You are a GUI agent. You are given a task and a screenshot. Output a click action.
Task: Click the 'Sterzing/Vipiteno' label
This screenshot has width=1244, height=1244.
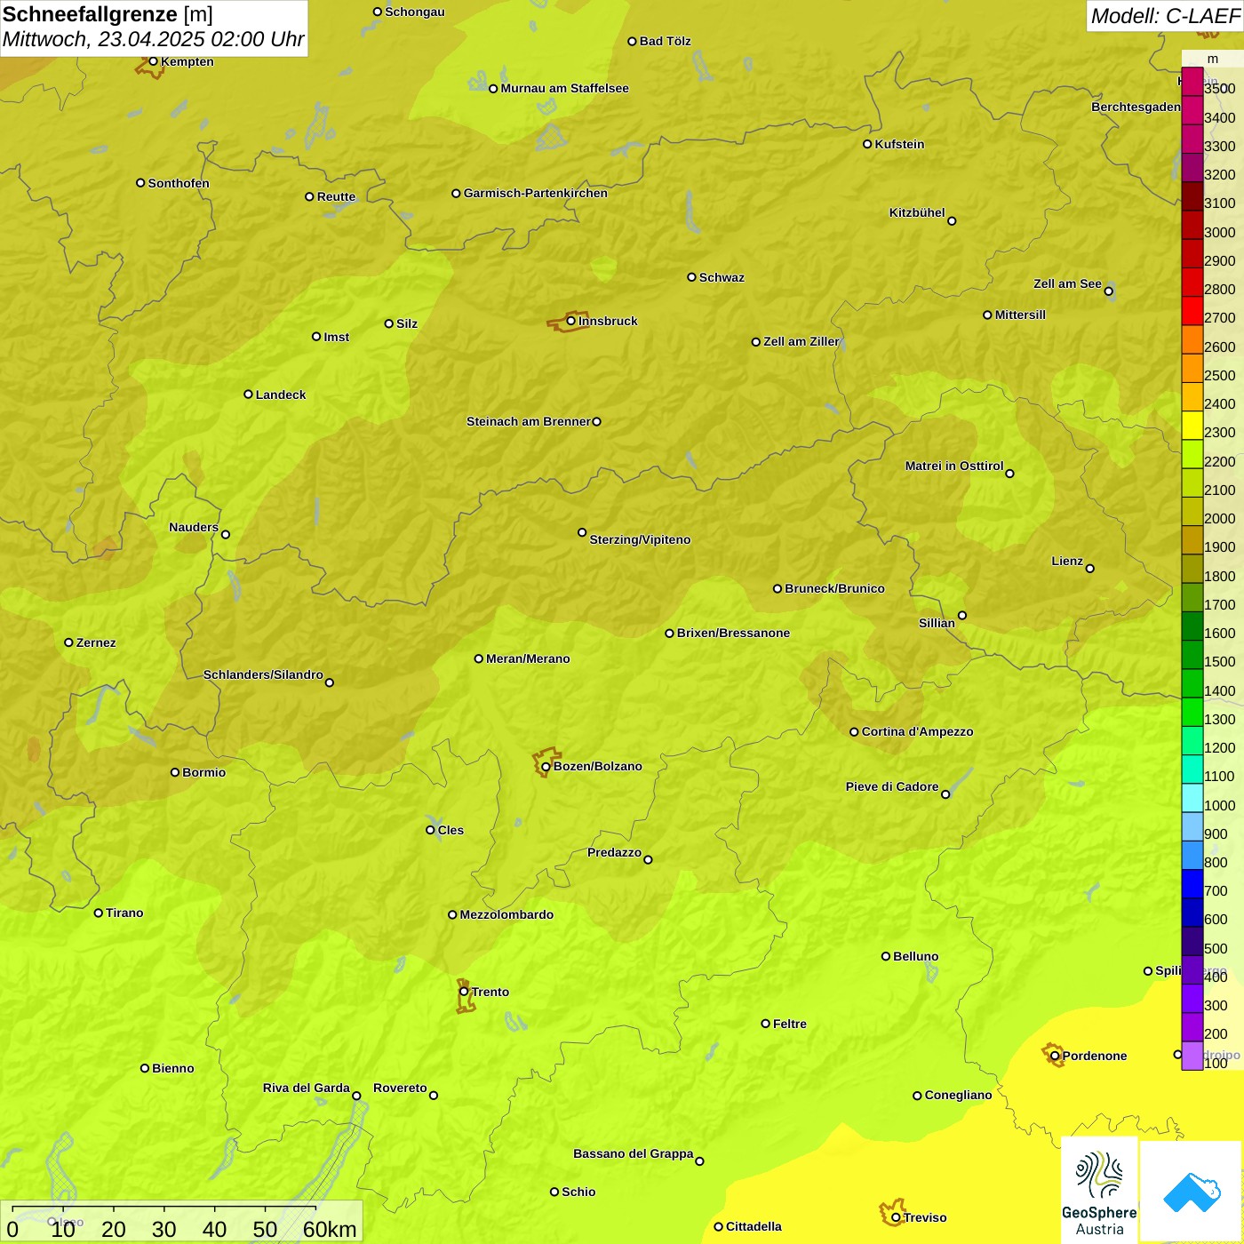(640, 539)
